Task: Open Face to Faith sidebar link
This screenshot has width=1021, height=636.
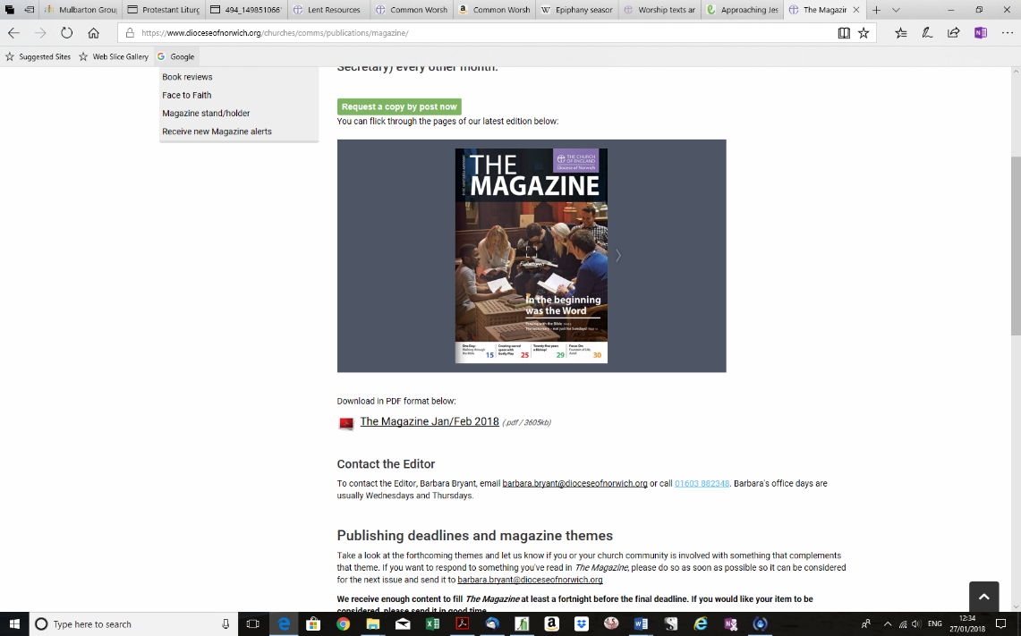Action: (x=187, y=95)
